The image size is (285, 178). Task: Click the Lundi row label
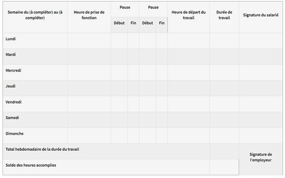[x=10, y=39]
